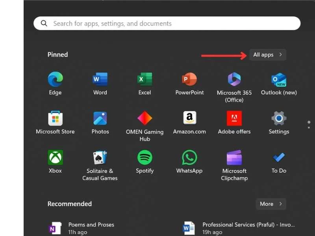Open recommended Professional Services (Praful) document
Screen dimensions: 315x236
(x=239, y=228)
